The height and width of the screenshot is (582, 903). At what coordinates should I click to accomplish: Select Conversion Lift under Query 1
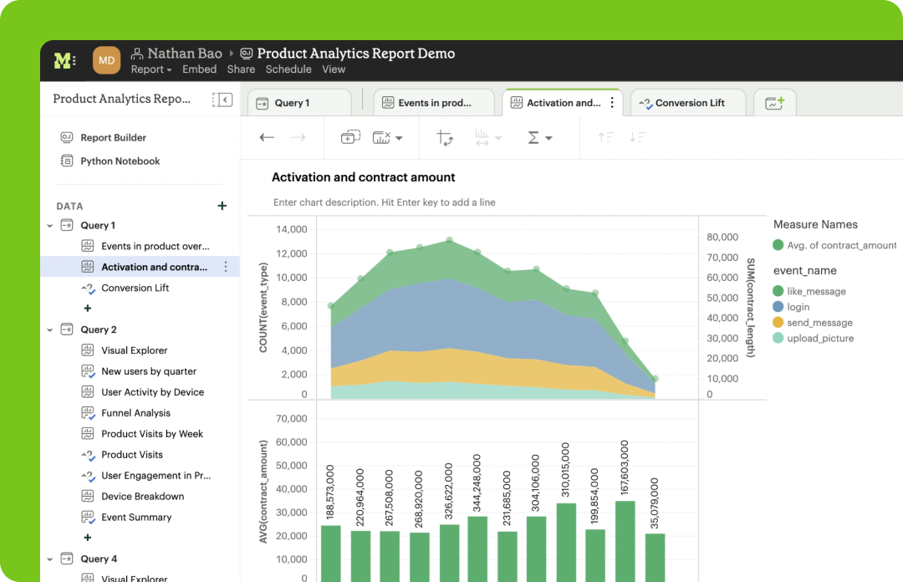click(135, 288)
